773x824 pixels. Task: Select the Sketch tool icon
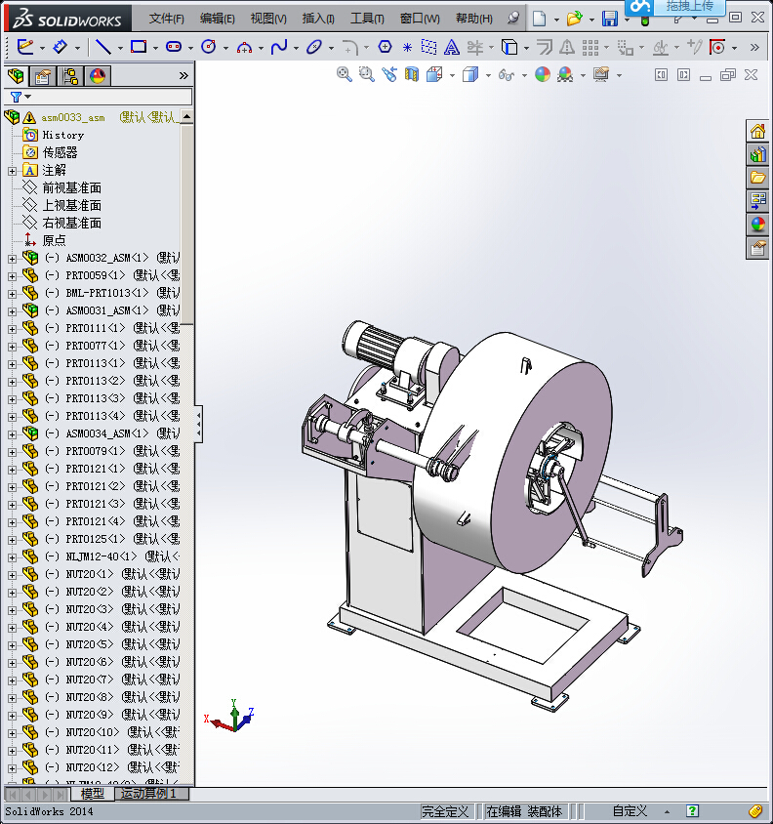click(24, 47)
